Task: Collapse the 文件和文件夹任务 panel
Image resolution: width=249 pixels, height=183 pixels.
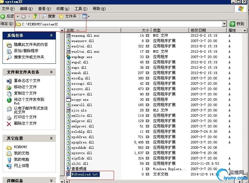Action: pos(51,72)
